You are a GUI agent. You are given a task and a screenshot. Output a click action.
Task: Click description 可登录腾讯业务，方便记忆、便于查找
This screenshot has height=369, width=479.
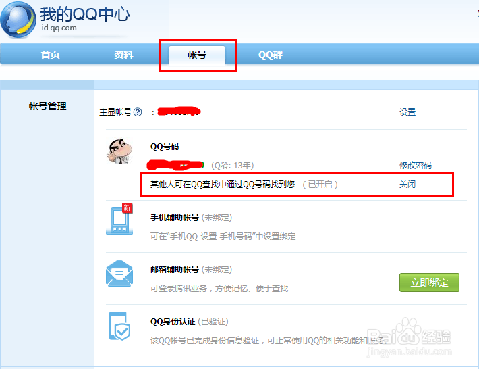pyautogui.click(x=219, y=289)
